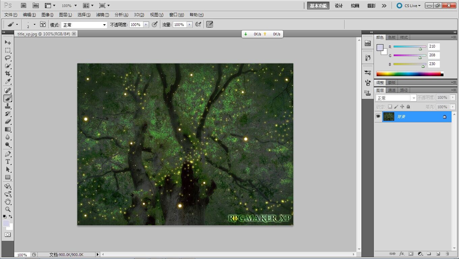Viewport: 459px width, 259px height.
Task: Open the CS Live button
Action: pos(409,6)
